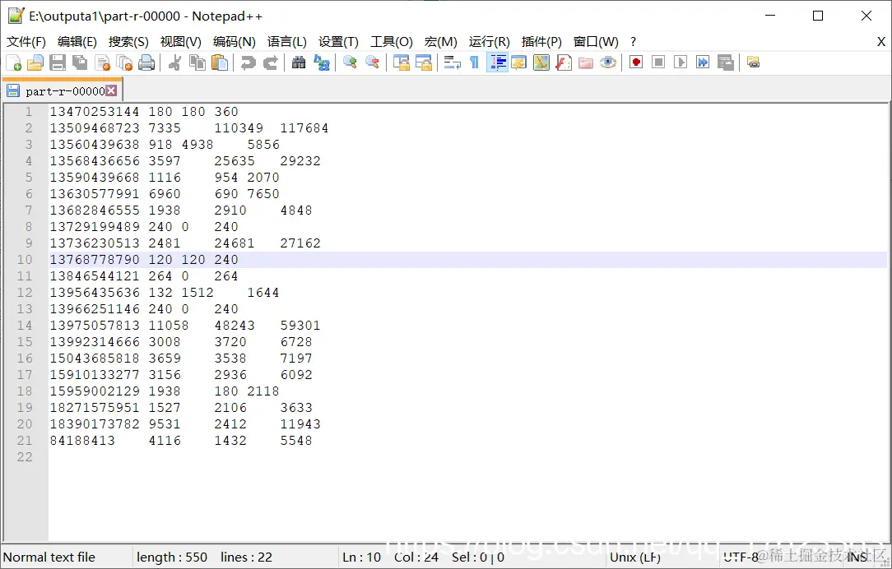892x569 pixels.
Task: Click the Close document toolbar icon
Action: click(x=102, y=62)
